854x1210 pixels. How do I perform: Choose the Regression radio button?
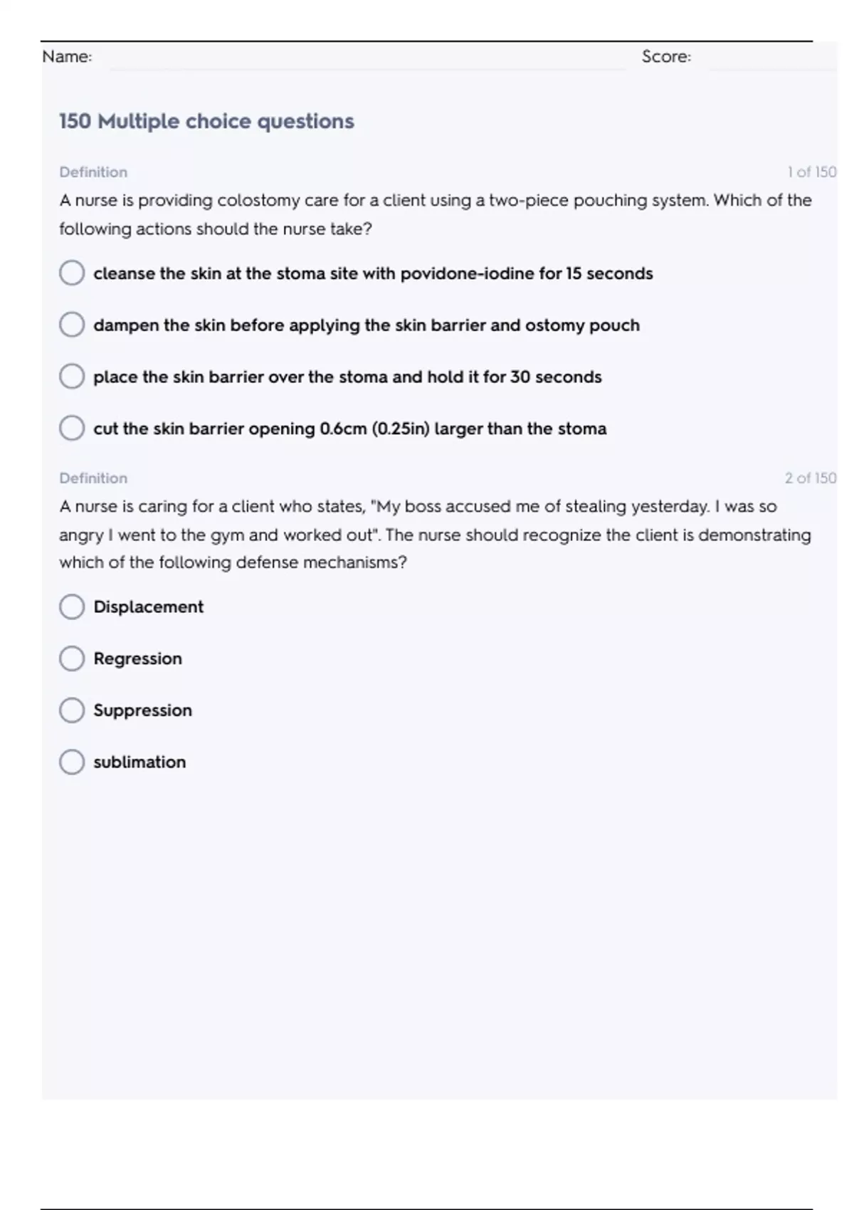72,658
